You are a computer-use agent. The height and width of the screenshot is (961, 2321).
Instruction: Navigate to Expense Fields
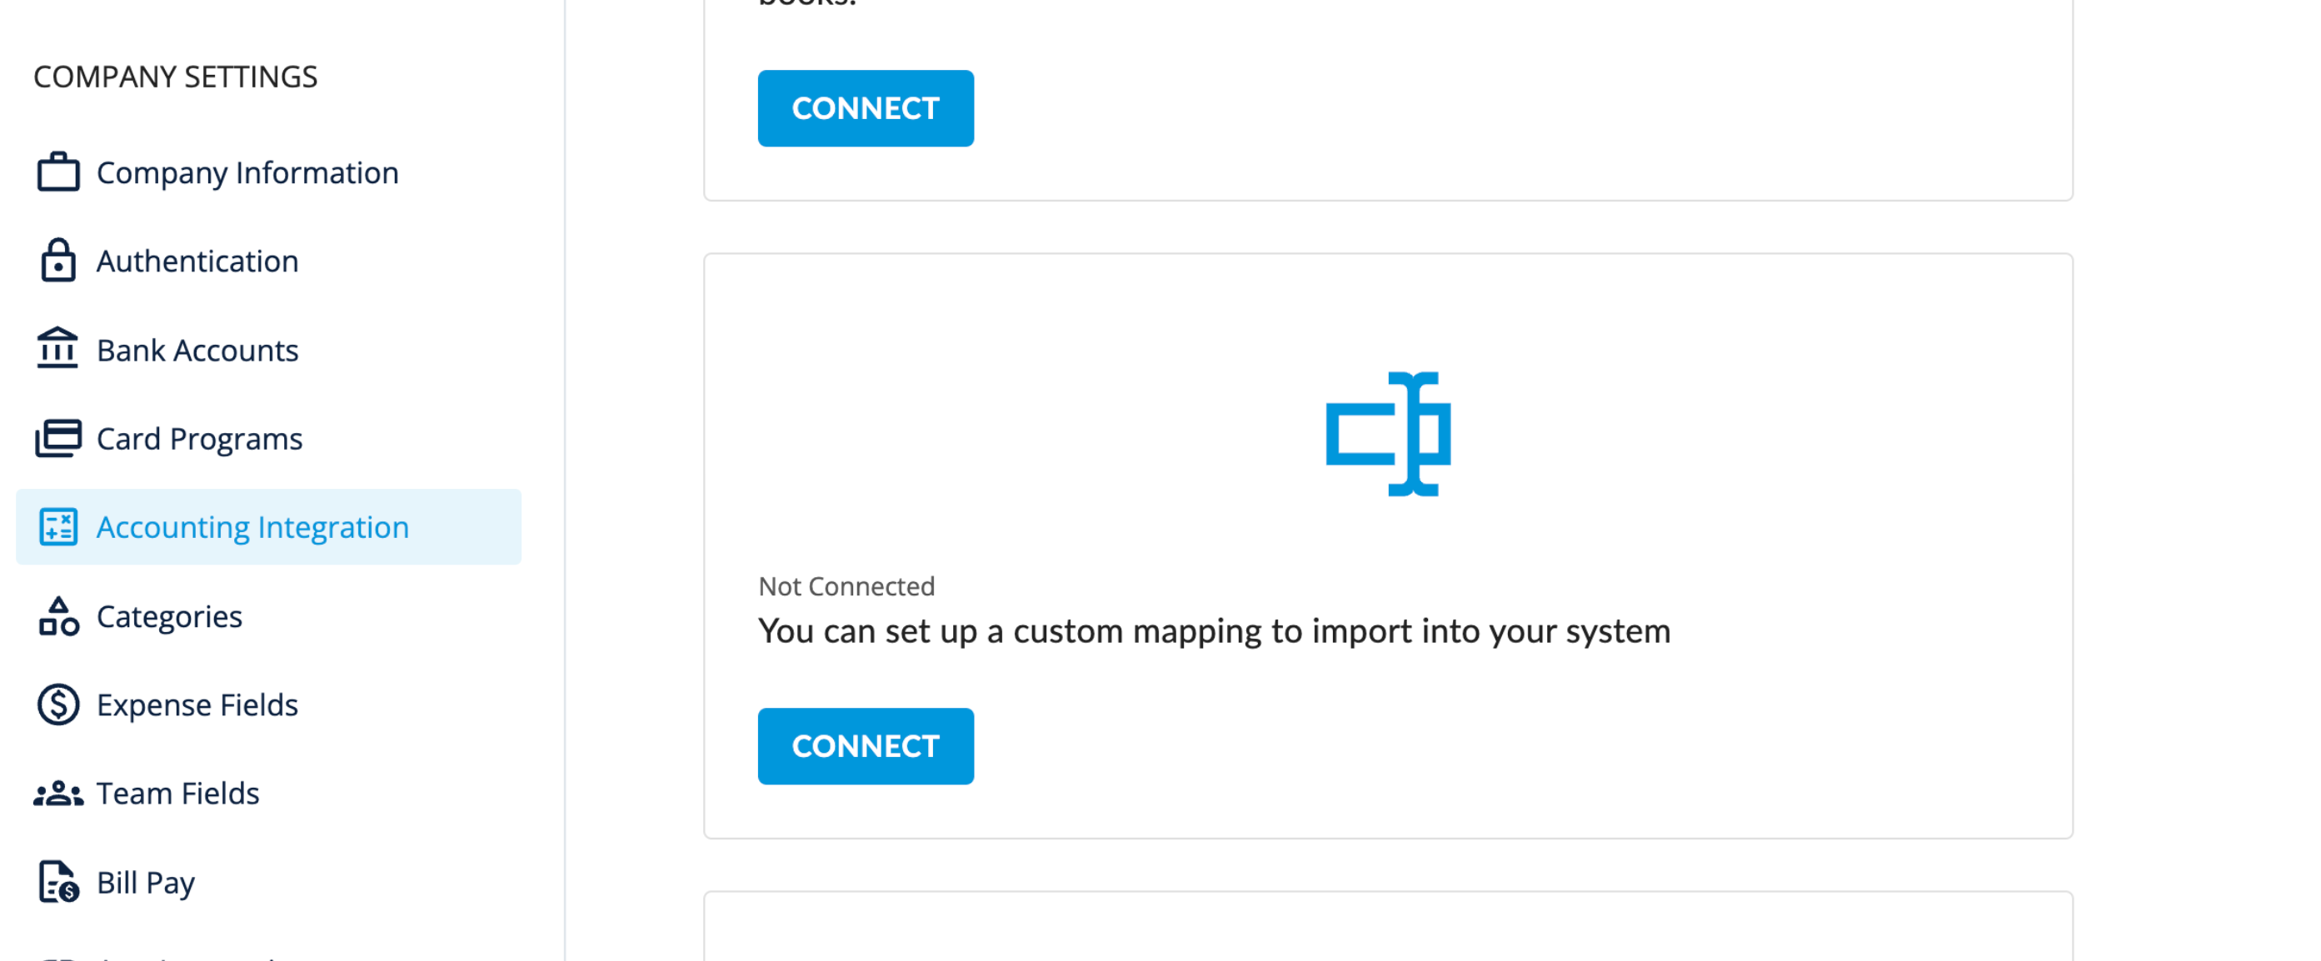[268, 705]
